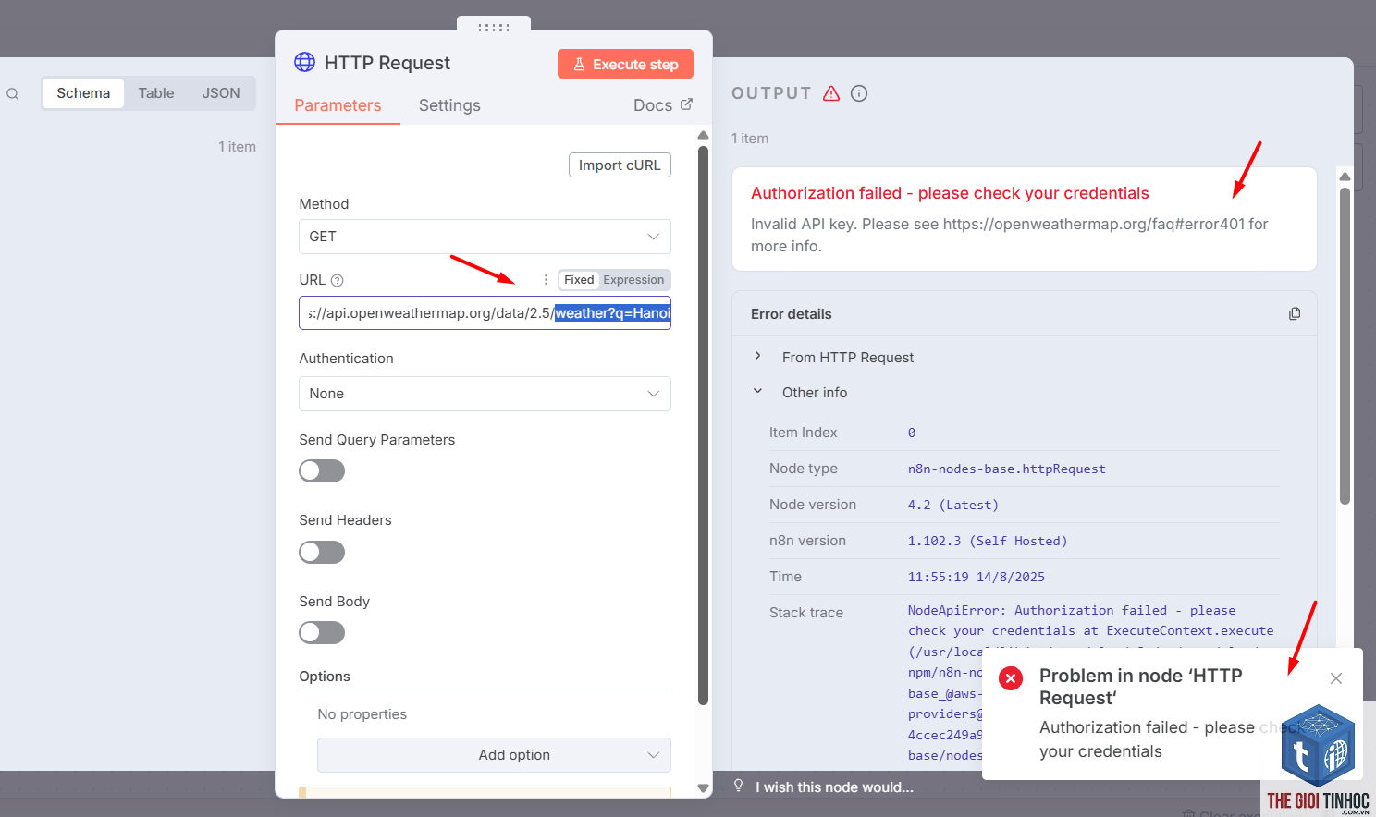1376x817 pixels.
Task: Turn on the Send Body switch
Action: click(x=322, y=632)
